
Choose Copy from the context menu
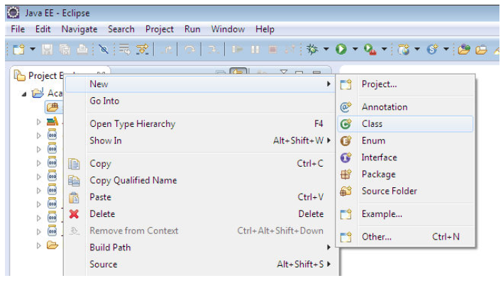point(199,164)
